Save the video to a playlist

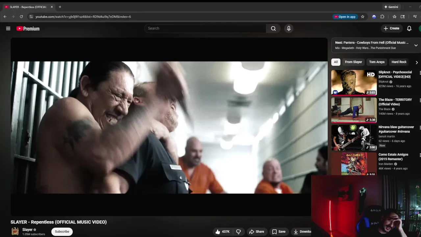point(279,232)
